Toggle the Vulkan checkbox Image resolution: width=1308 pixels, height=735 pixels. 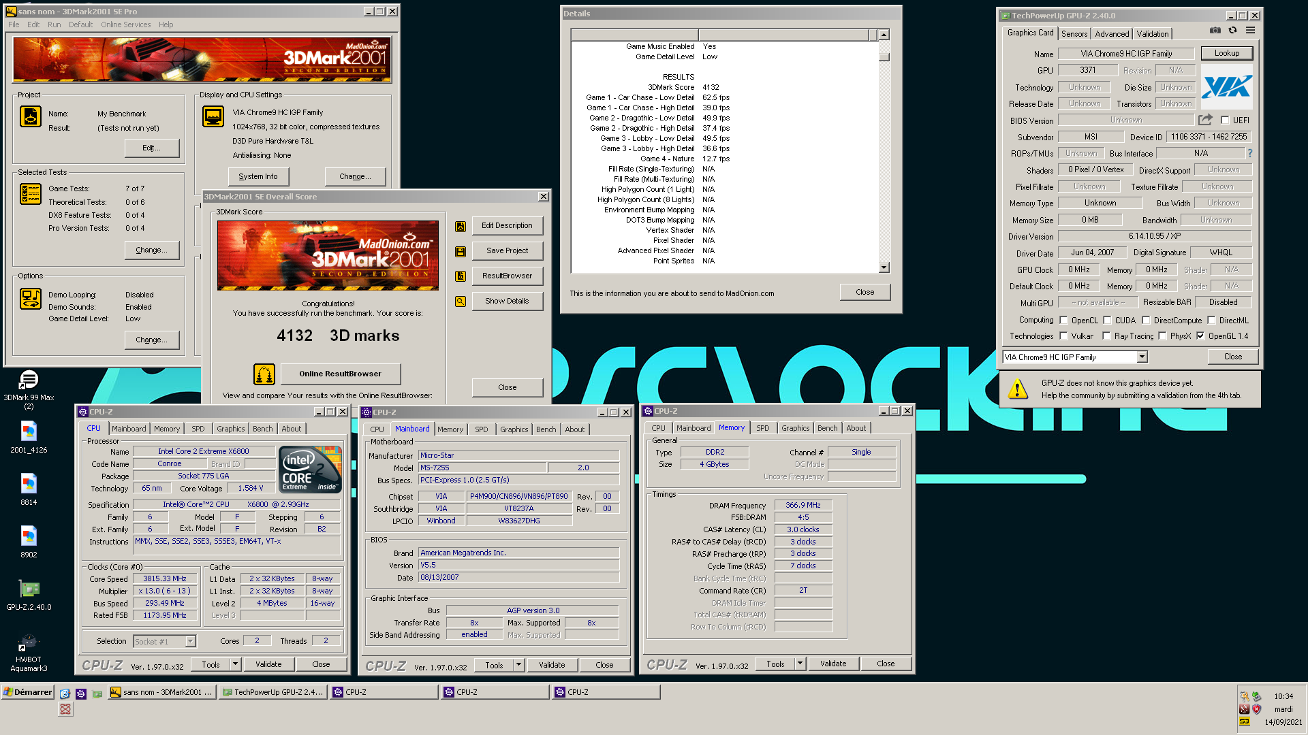[1063, 336]
